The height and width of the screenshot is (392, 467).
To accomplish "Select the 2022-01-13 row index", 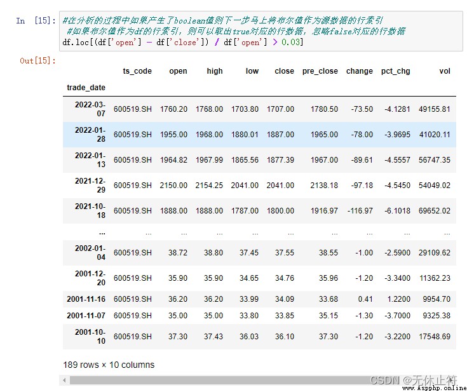I will coord(90,159).
